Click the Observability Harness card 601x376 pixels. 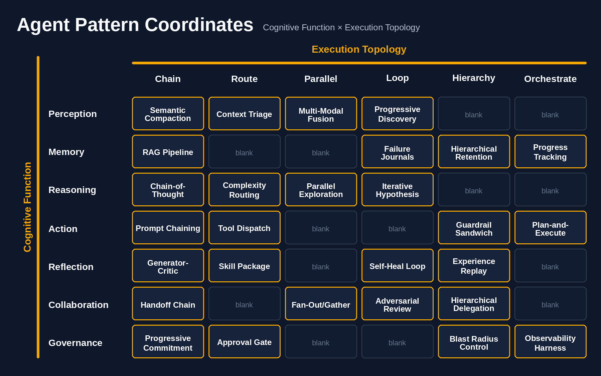[550, 342]
